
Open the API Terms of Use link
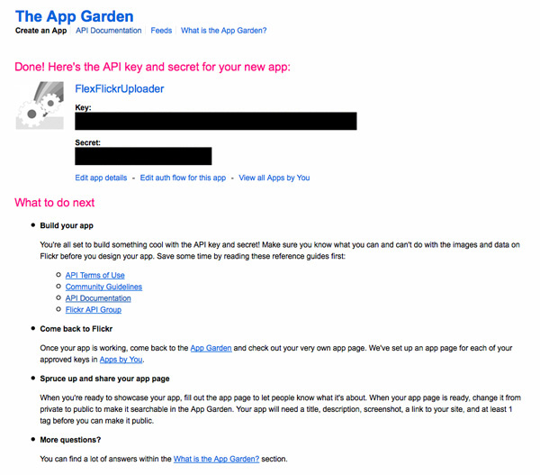(95, 275)
